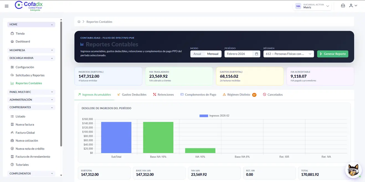The image size is (365, 182).
Task: Expand the MI EMPRESA sidebar section
Action: pyautogui.click(x=31, y=50)
